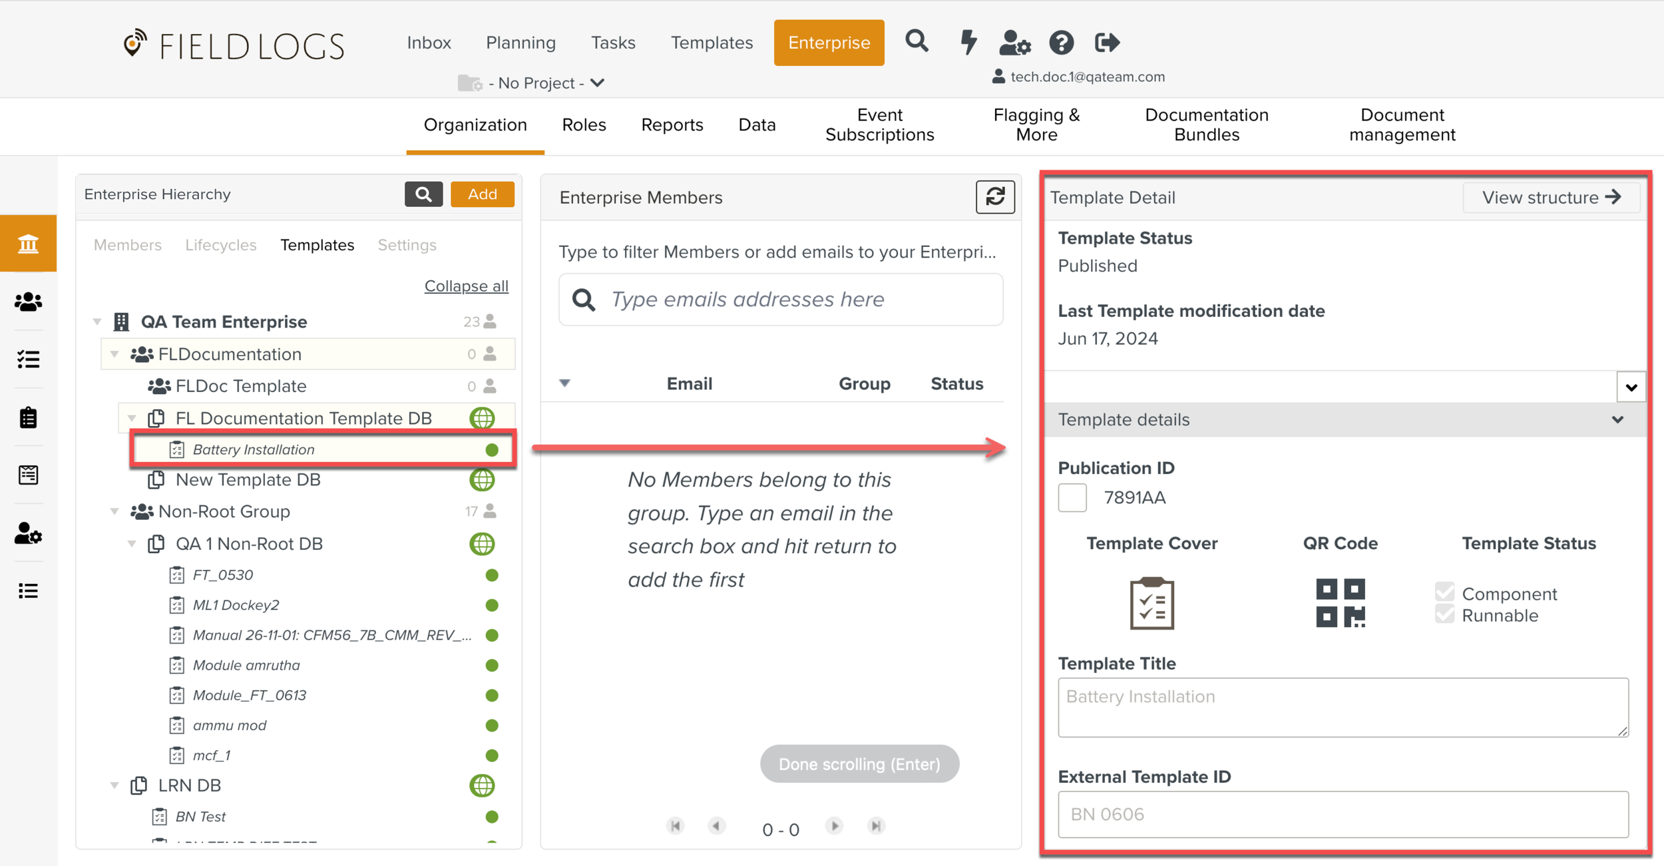The width and height of the screenshot is (1664, 866).
Task: Click the lightning bolt quick actions icon
Action: [x=968, y=42]
